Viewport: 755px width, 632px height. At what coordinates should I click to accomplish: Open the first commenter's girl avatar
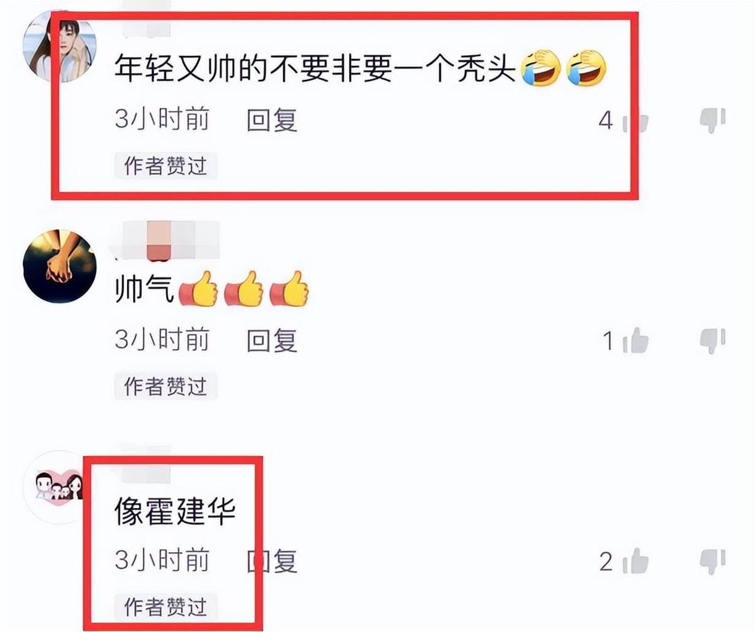tap(59, 47)
